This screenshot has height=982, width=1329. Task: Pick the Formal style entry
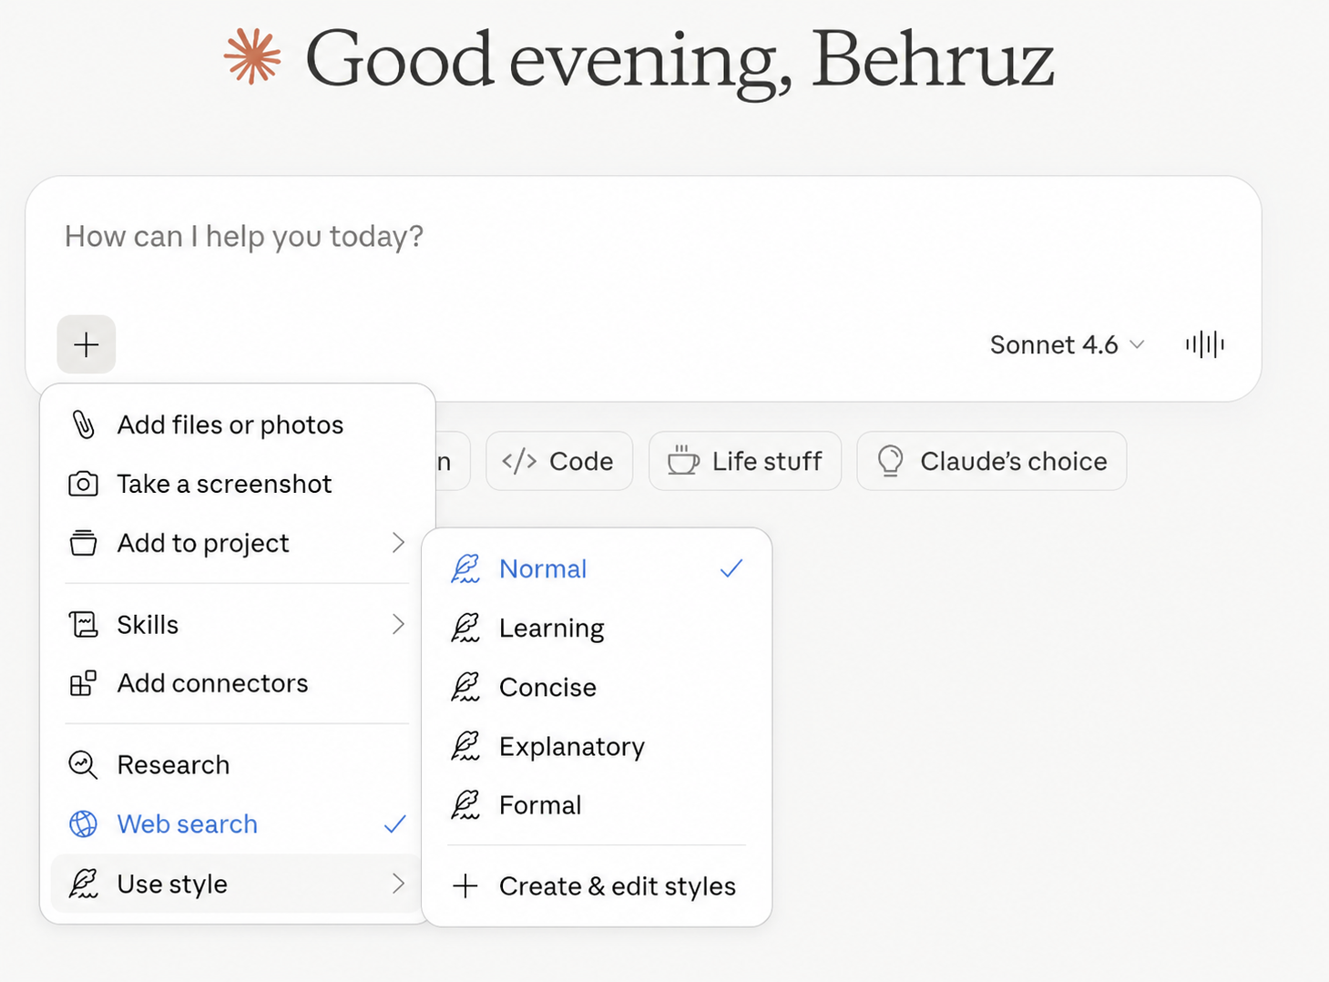coord(597,805)
